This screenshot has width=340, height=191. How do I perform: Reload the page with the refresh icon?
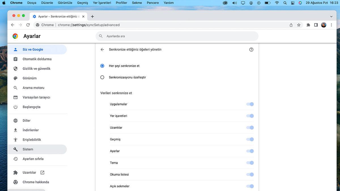28,25
